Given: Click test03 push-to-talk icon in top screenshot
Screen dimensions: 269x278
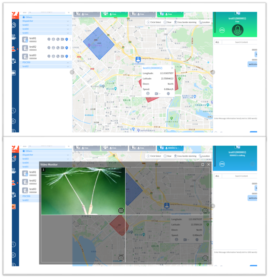Looking at the screenshot, I should (53, 56).
